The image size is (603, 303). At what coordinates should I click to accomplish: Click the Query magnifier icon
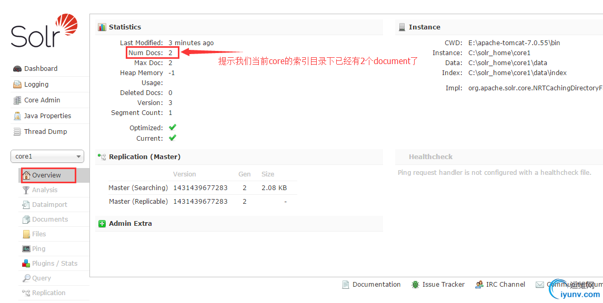pos(26,278)
